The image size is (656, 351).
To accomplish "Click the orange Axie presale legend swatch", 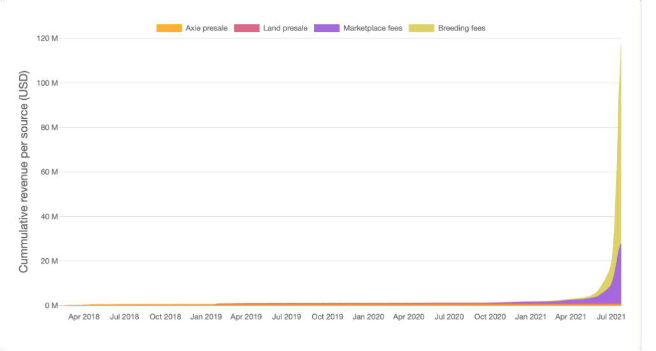I will pyautogui.click(x=169, y=28).
